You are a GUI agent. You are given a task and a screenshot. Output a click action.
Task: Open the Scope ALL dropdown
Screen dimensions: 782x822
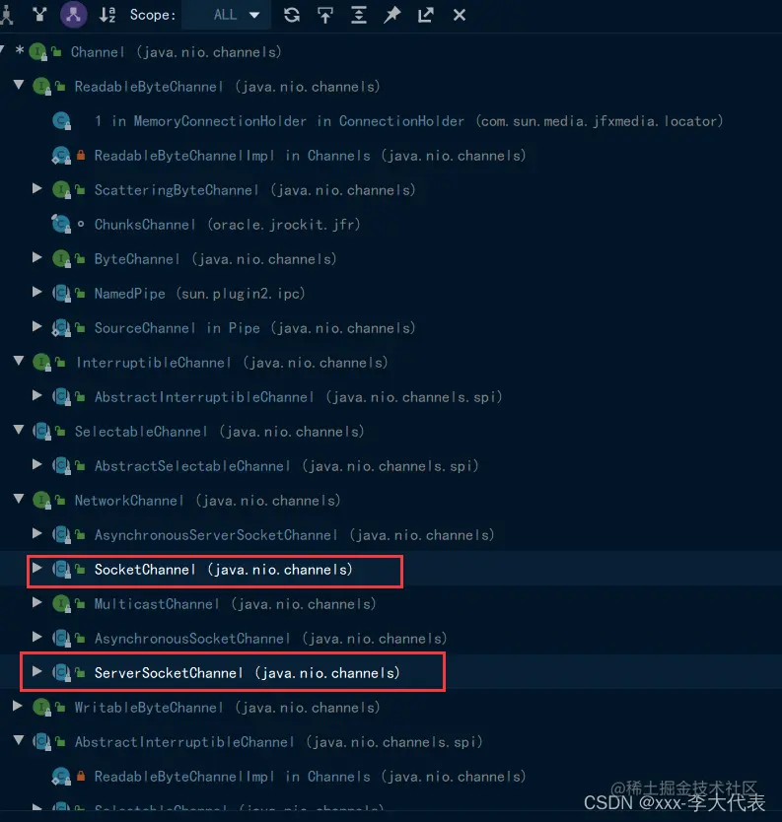tap(227, 15)
